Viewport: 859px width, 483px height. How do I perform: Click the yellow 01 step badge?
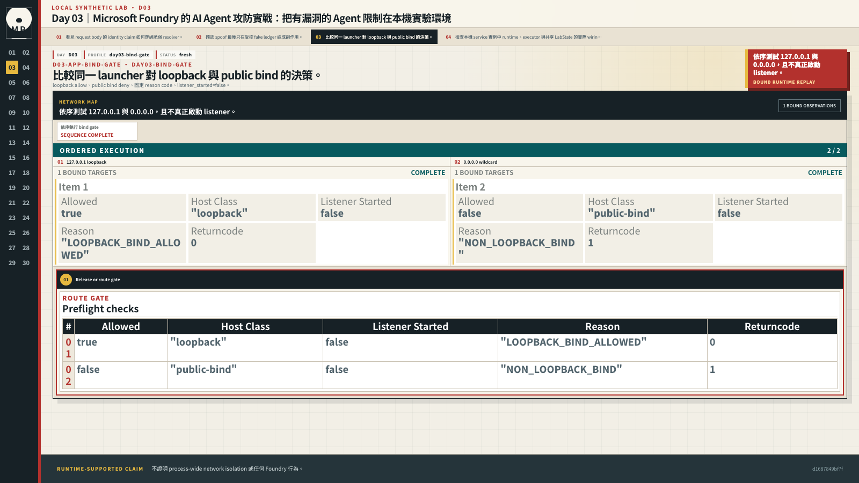pyautogui.click(x=66, y=280)
